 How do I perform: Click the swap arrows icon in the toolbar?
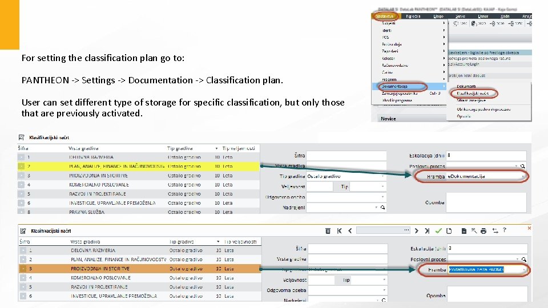[x=495, y=231]
